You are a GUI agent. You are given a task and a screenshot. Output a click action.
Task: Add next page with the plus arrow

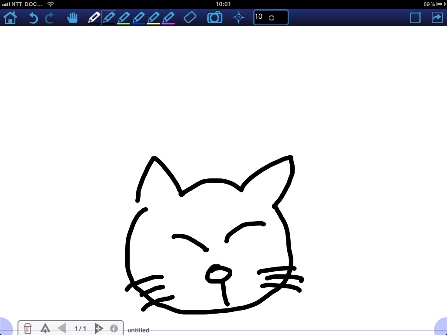pyautogui.click(x=99, y=328)
